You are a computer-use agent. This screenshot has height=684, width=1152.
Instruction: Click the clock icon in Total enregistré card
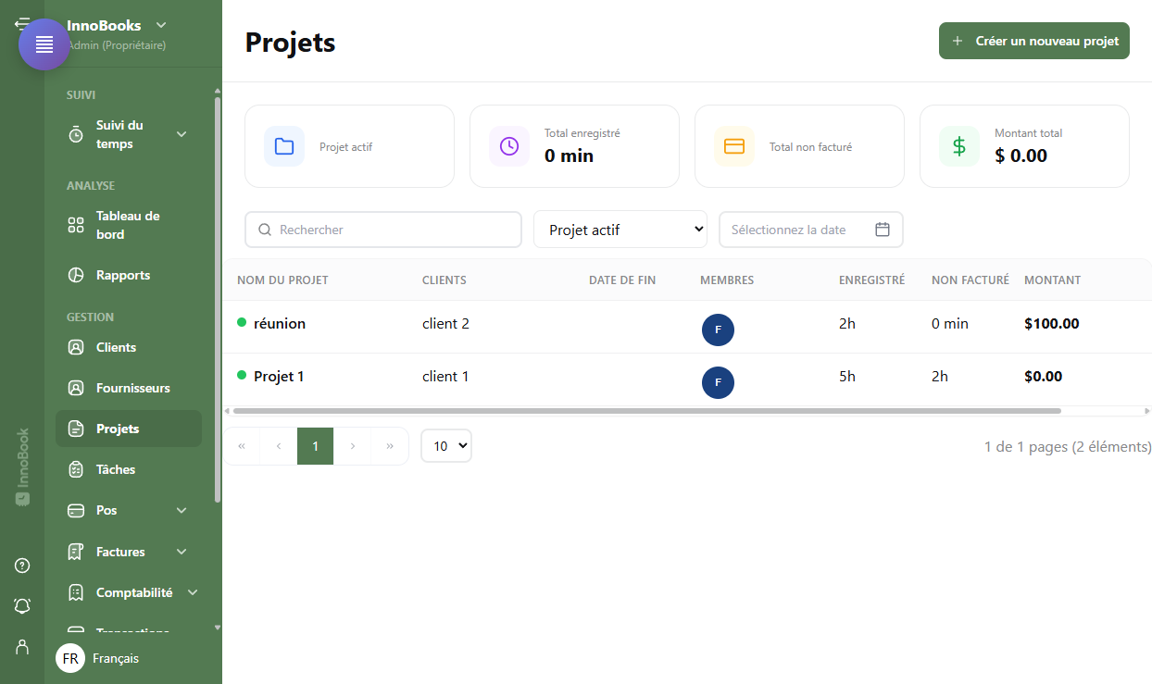pos(509,146)
